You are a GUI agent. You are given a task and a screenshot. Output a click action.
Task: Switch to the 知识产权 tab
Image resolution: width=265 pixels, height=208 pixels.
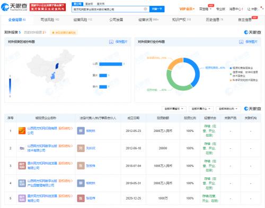pyautogui.click(x=181, y=20)
